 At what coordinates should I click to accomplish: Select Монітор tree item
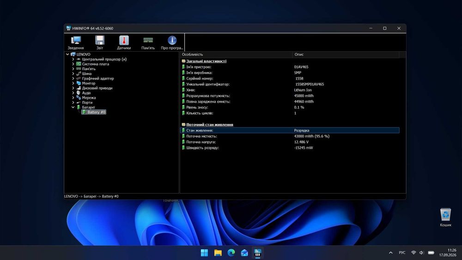click(86, 83)
